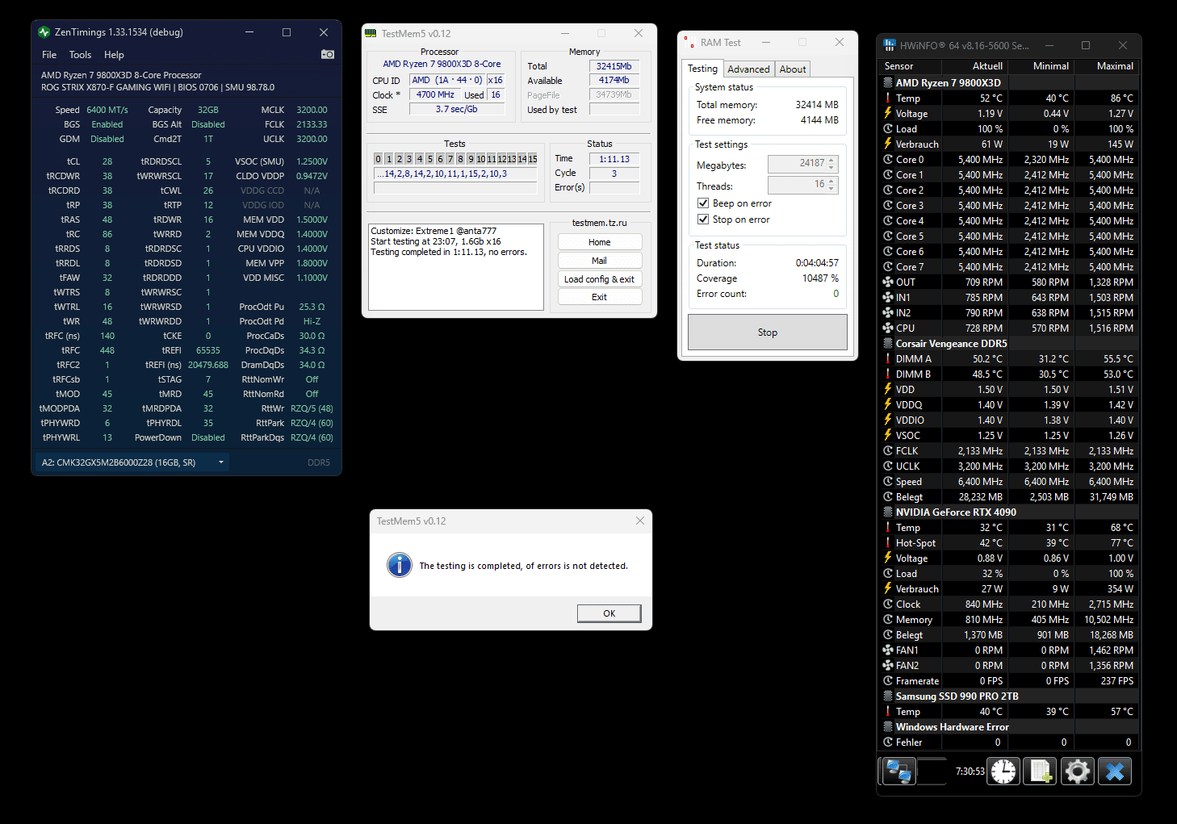Click the testmem.tz.ru label in TestMem5
Screen dimensions: 1177x824
(600, 223)
